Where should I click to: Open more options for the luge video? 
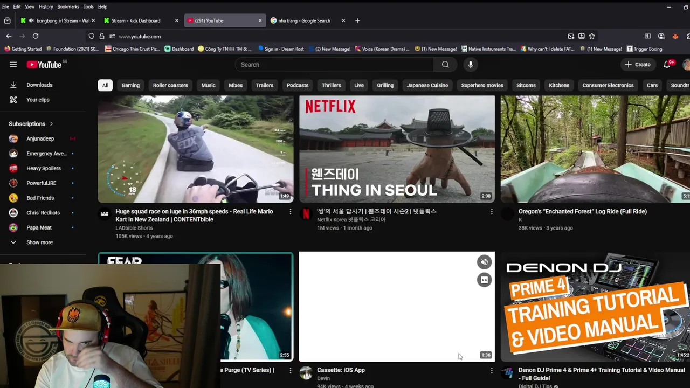[290, 212]
